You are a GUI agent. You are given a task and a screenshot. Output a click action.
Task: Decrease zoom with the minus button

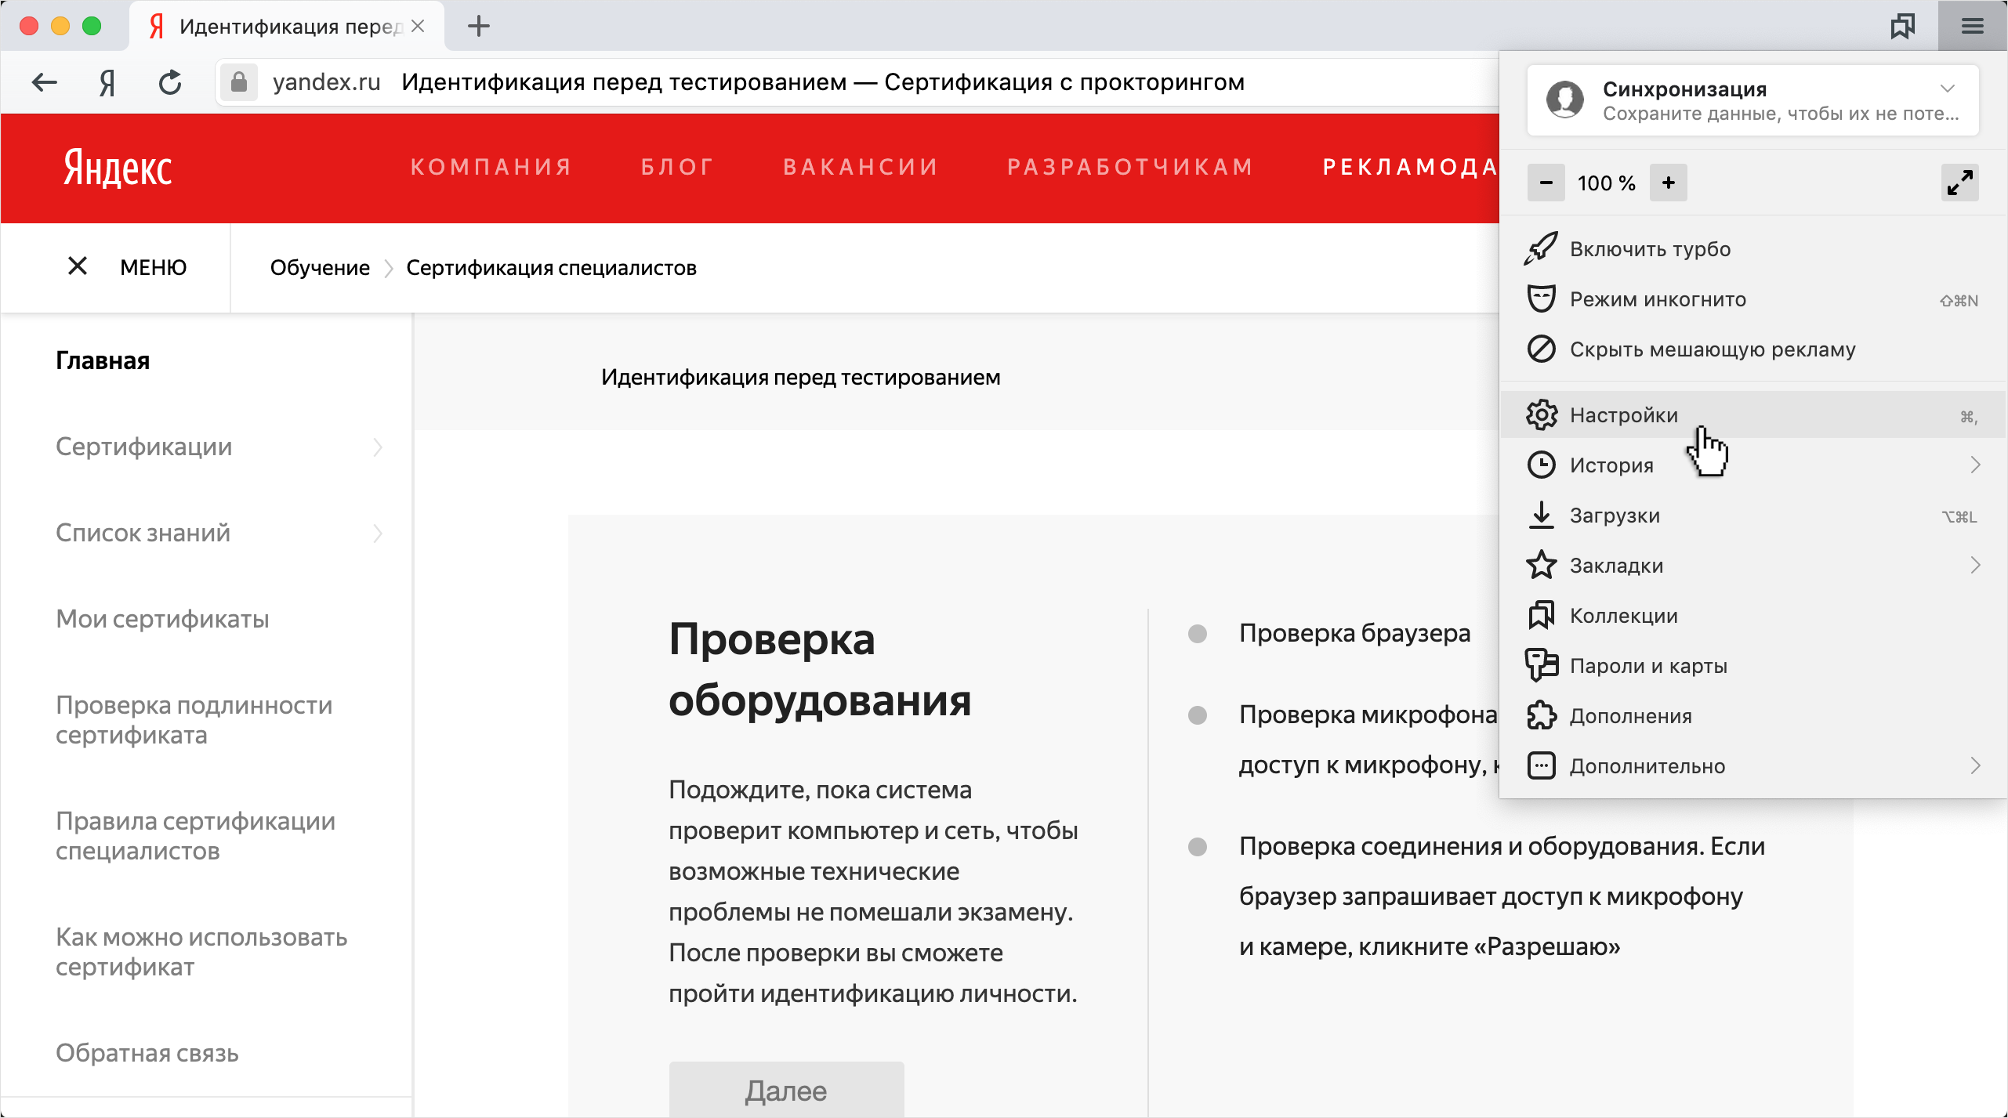pos(1546,183)
